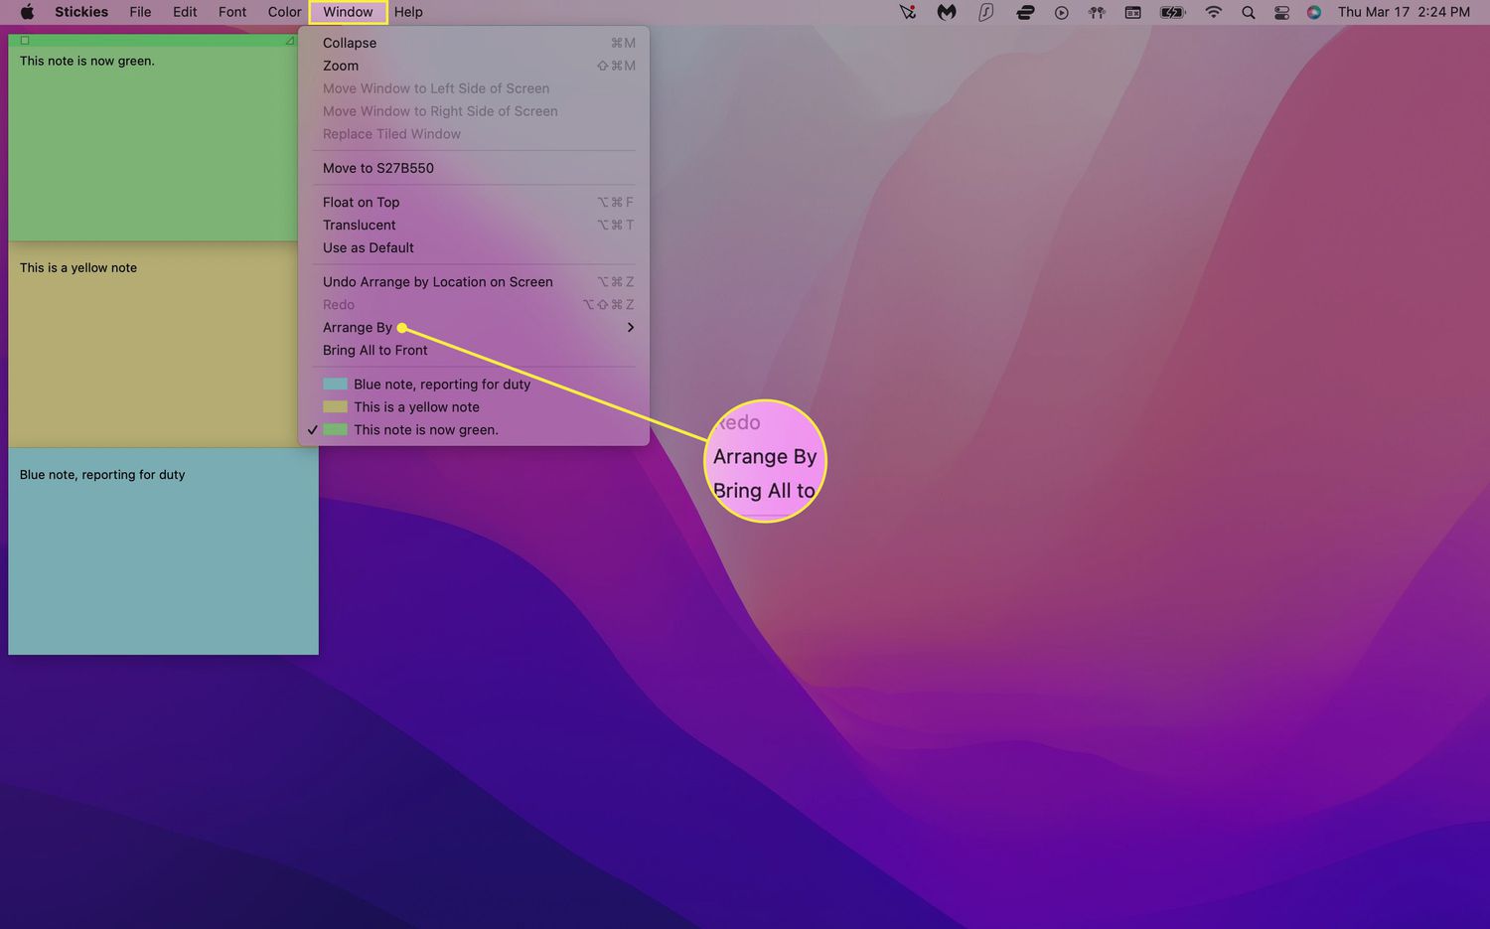
Task: Open Control Center icon in menu bar
Action: pyautogui.click(x=1281, y=12)
